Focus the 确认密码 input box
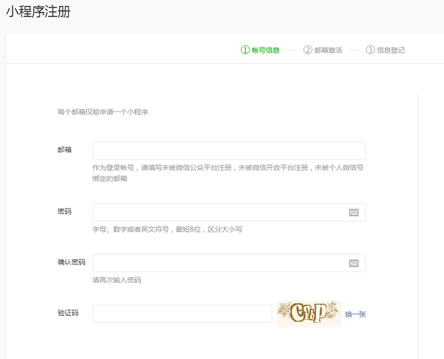The width and height of the screenshot is (444, 359). [219, 263]
